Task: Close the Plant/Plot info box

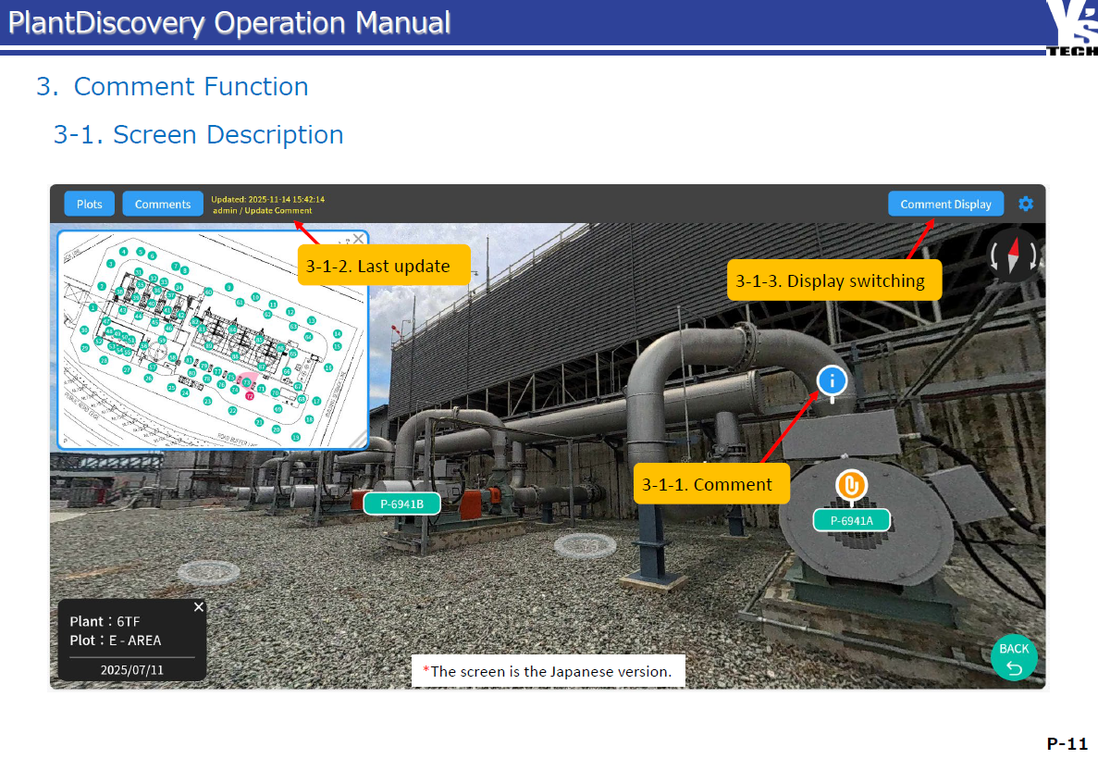Action: (199, 607)
